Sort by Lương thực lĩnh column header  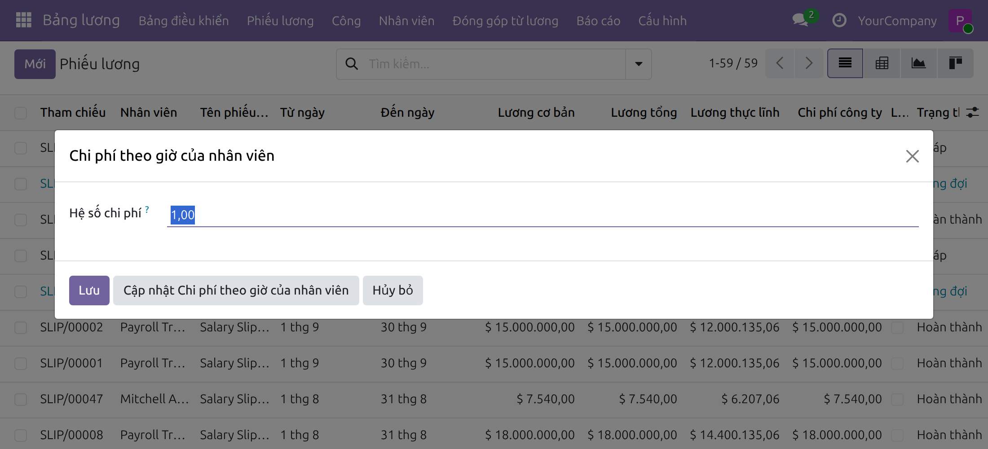tap(735, 113)
